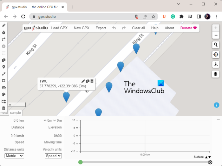Click Clear all
Viewport: 222px width, 166px height.
138,28
